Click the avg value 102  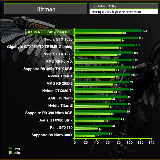point(134,67)
